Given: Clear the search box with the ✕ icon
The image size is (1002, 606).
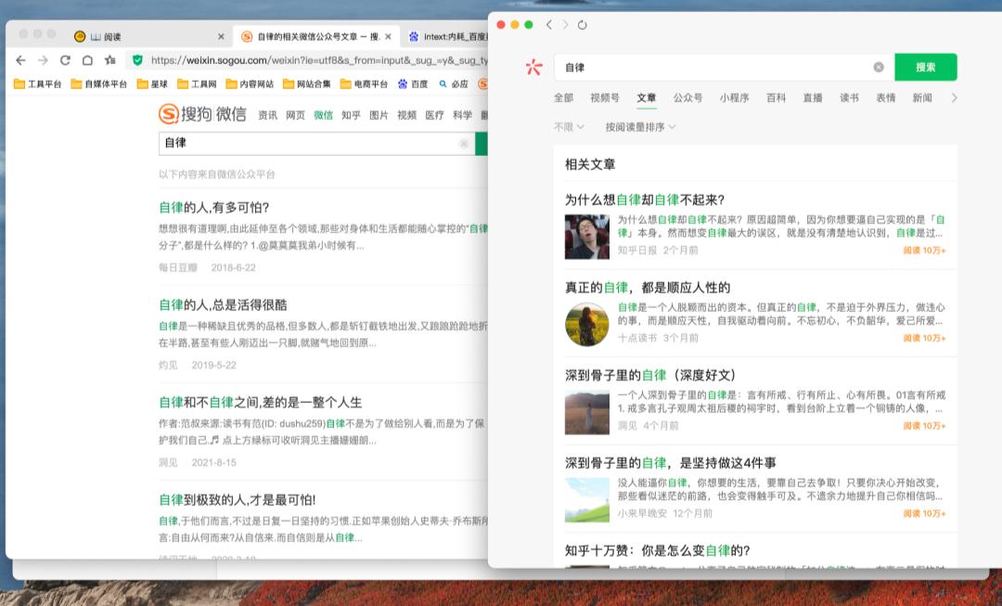Looking at the screenshot, I should 878,65.
